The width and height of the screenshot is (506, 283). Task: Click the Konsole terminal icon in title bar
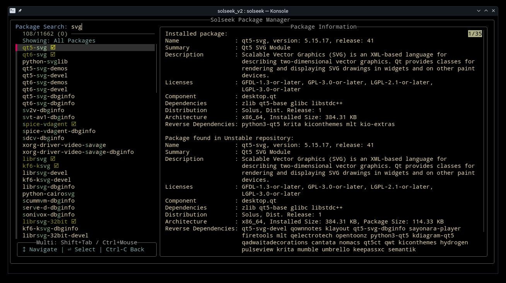pyautogui.click(x=13, y=11)
